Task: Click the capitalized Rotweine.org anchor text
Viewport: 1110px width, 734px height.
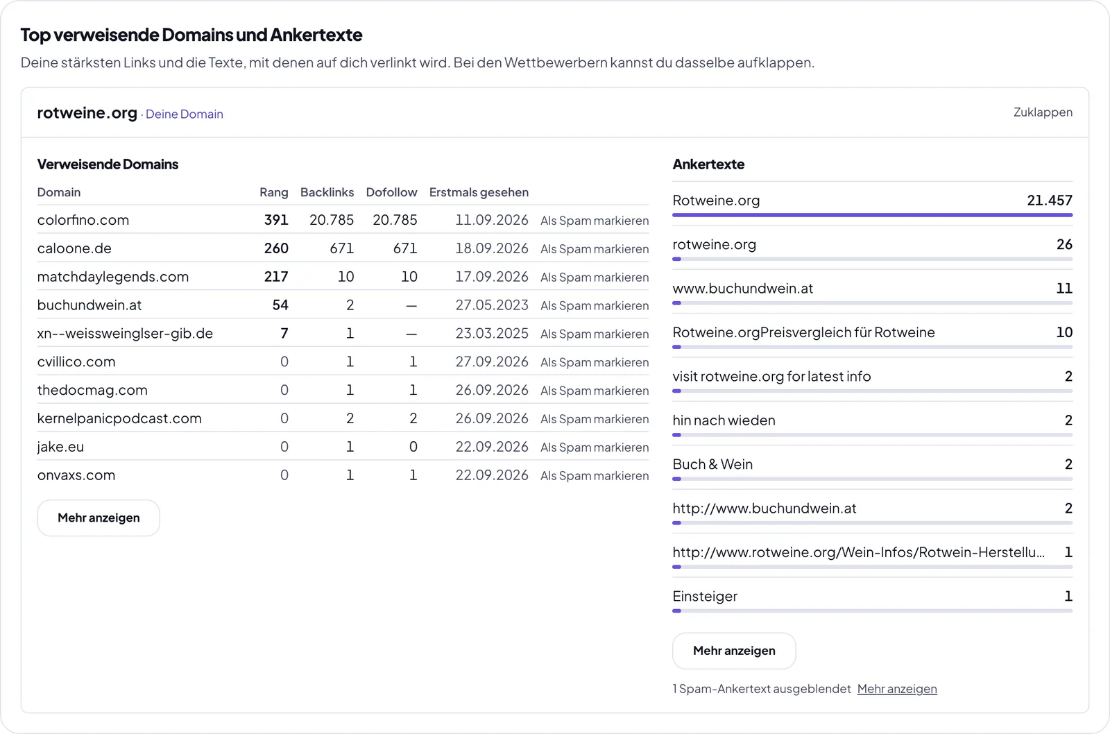Action: [716, 200]
